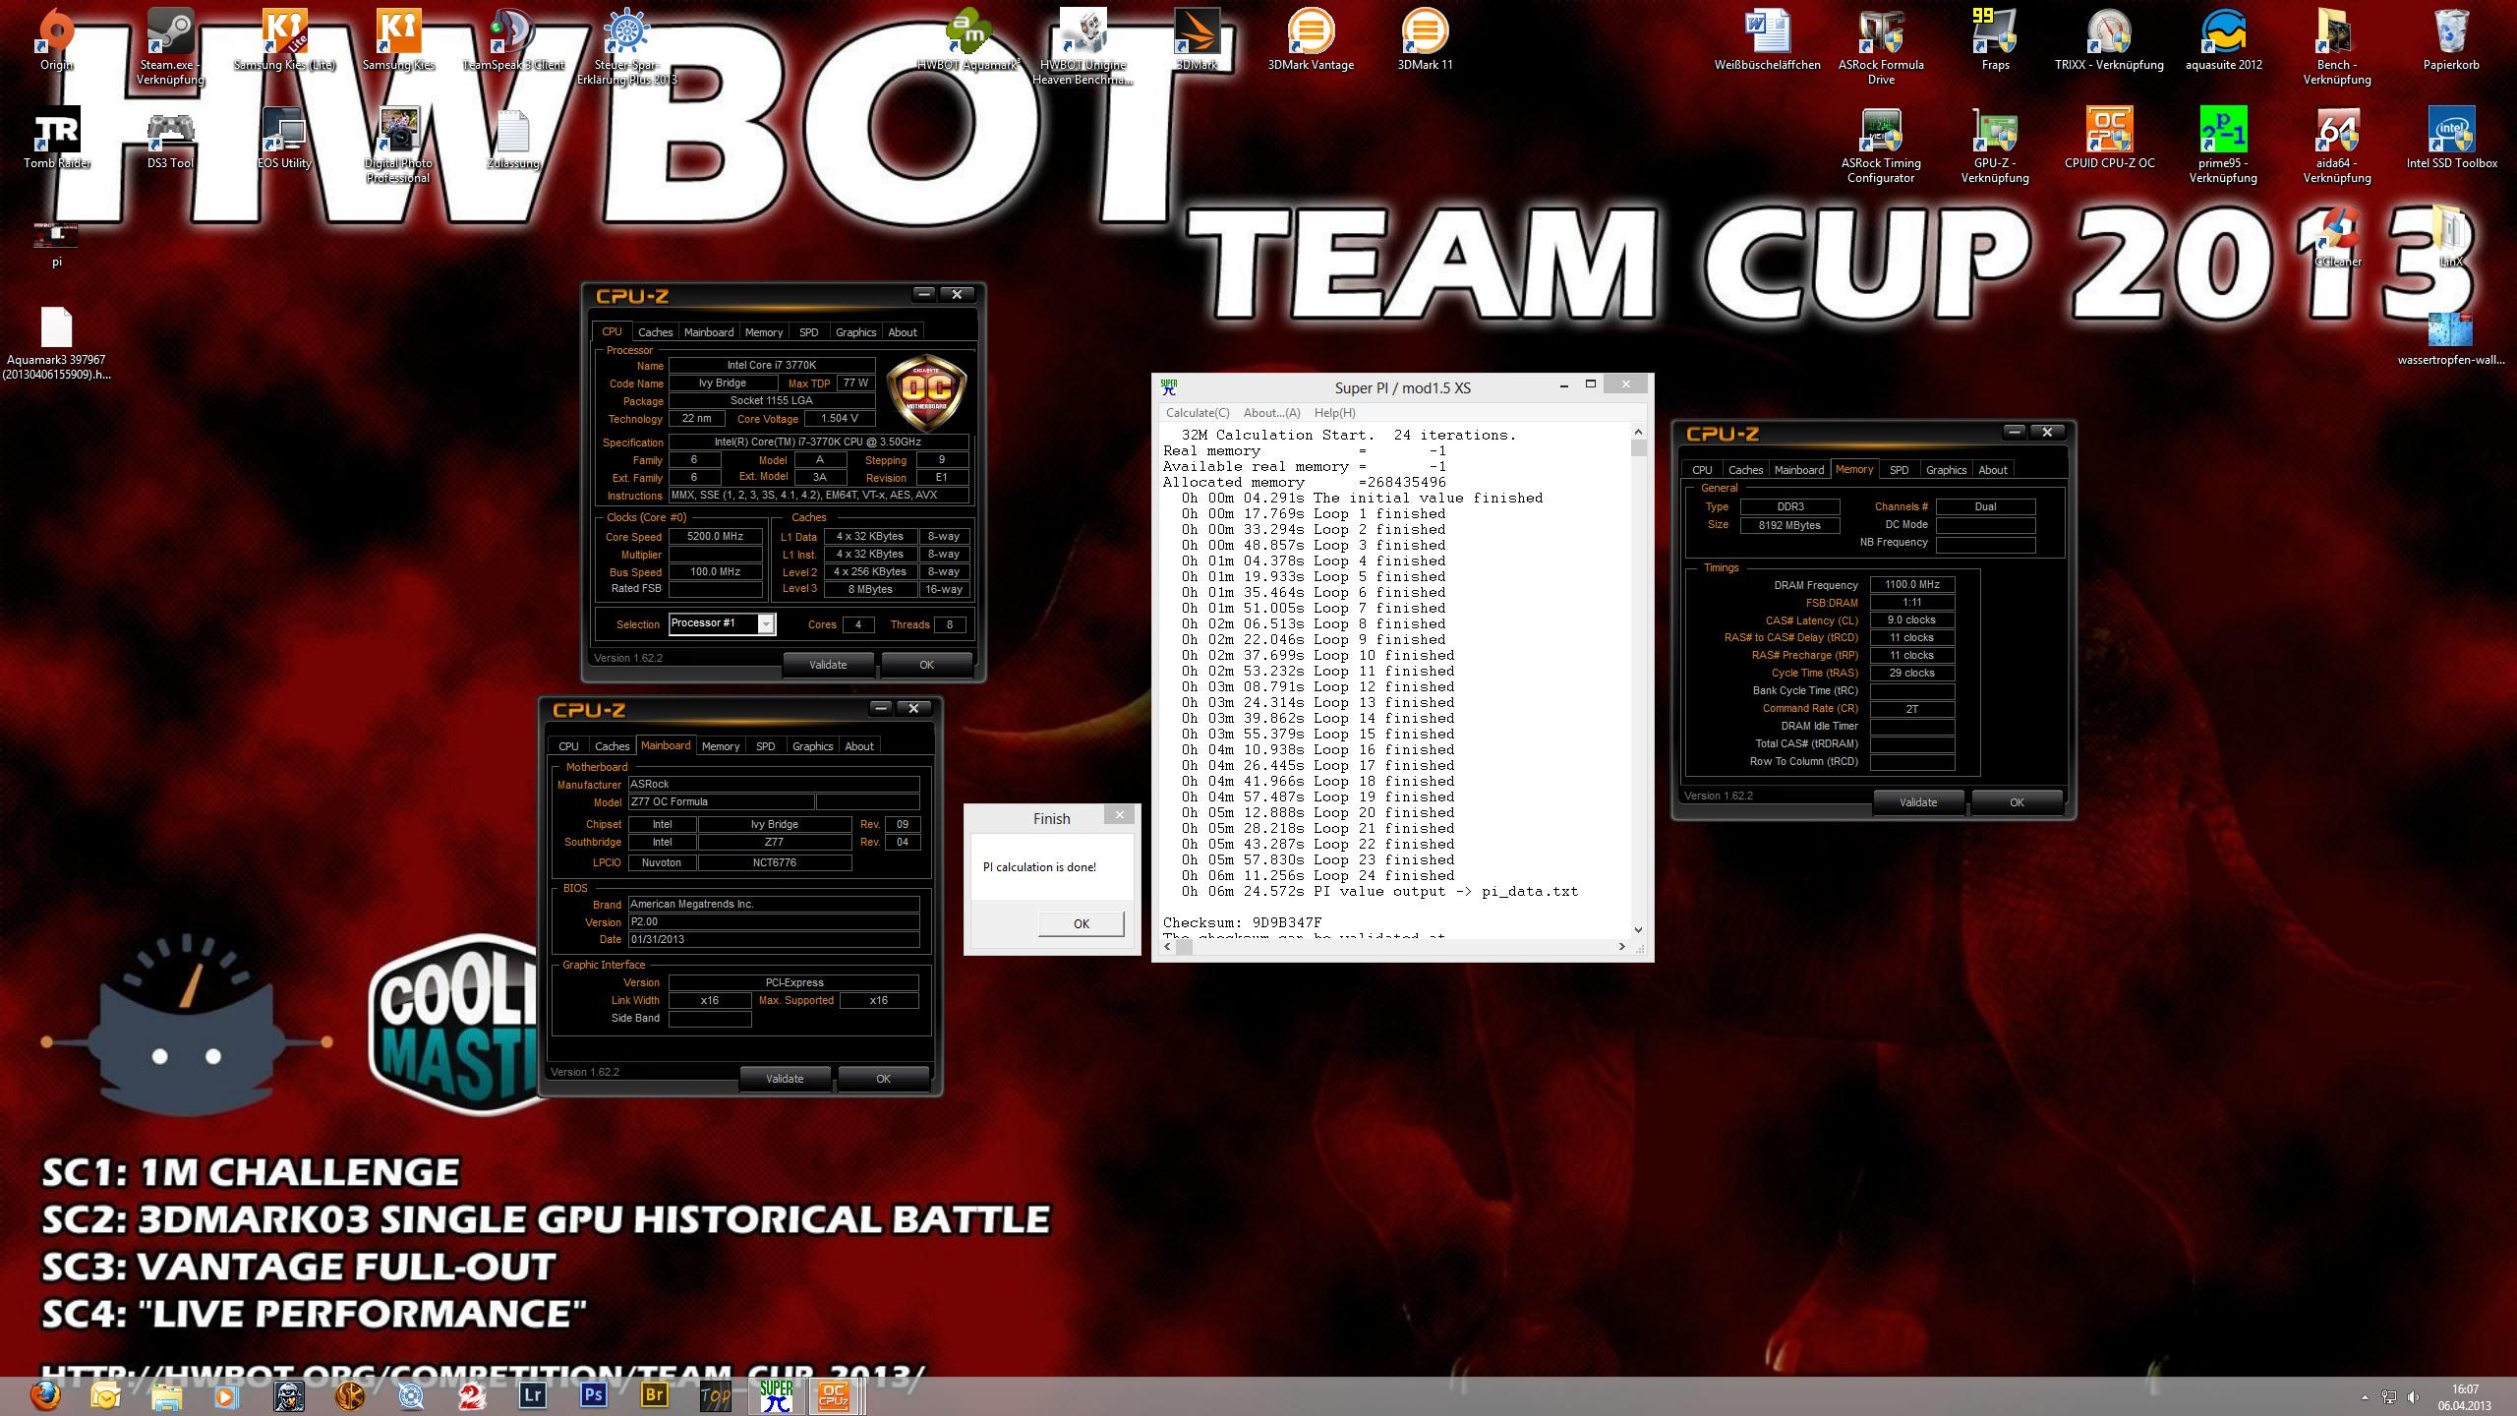
Task: Click Firefox icon in the taskbar
Action: 45,1394
